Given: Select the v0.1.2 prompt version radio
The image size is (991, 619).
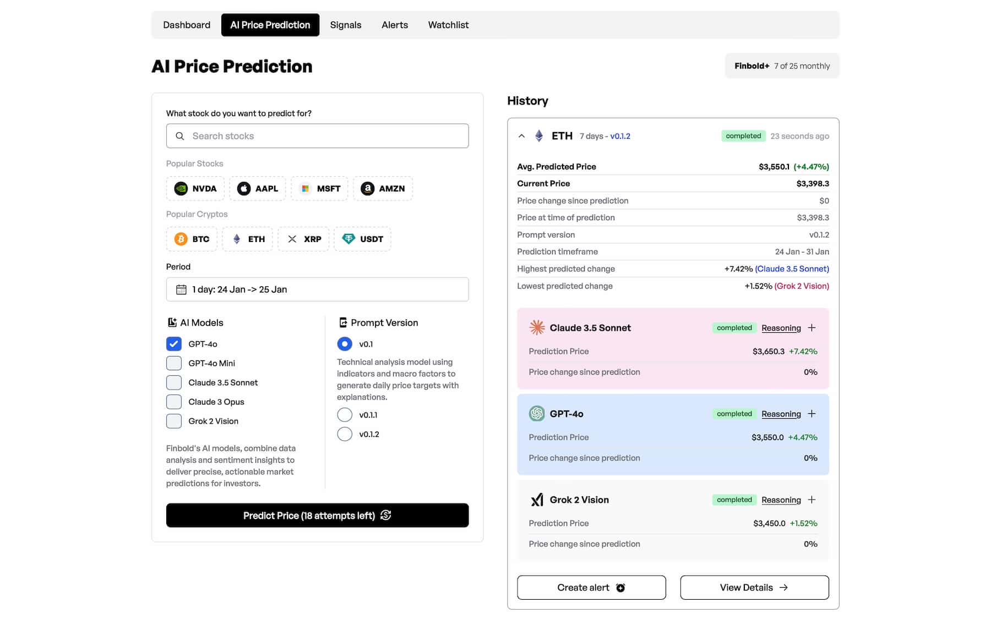Looking at the screenshot, I should point(345,434).
